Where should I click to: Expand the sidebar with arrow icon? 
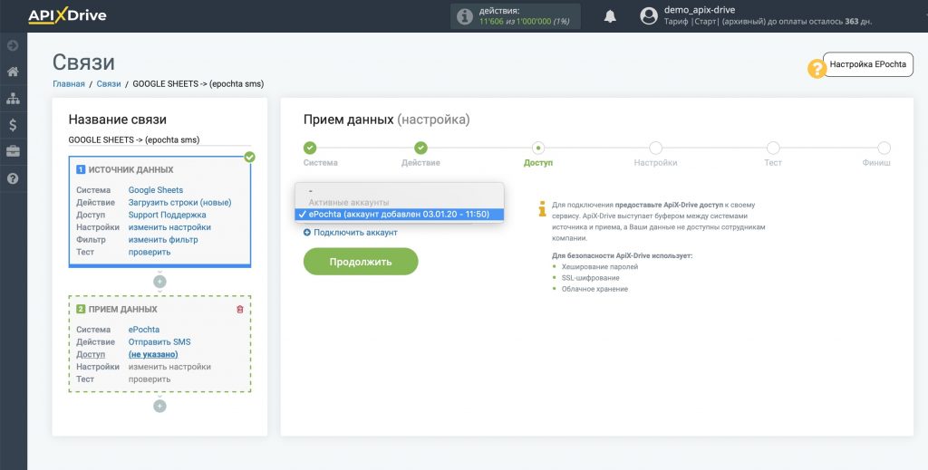(13, 45)
